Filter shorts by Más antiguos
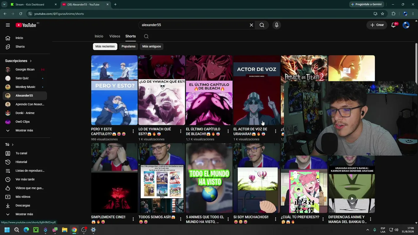The height and width of the screenshot is (235, 418). coord(152,46)
